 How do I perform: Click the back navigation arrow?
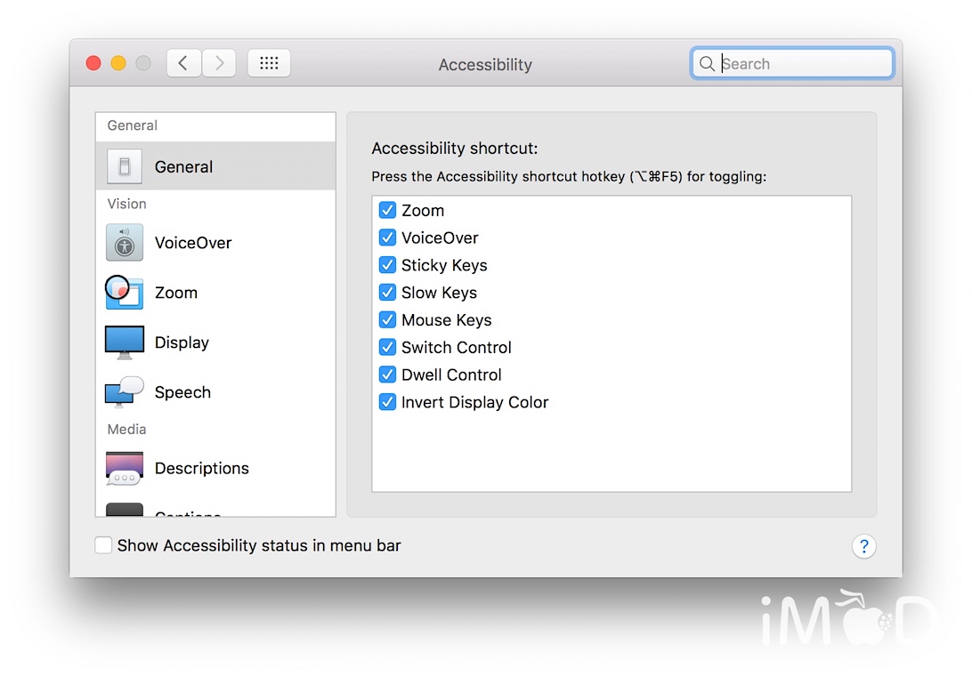(x=183, y=62)
